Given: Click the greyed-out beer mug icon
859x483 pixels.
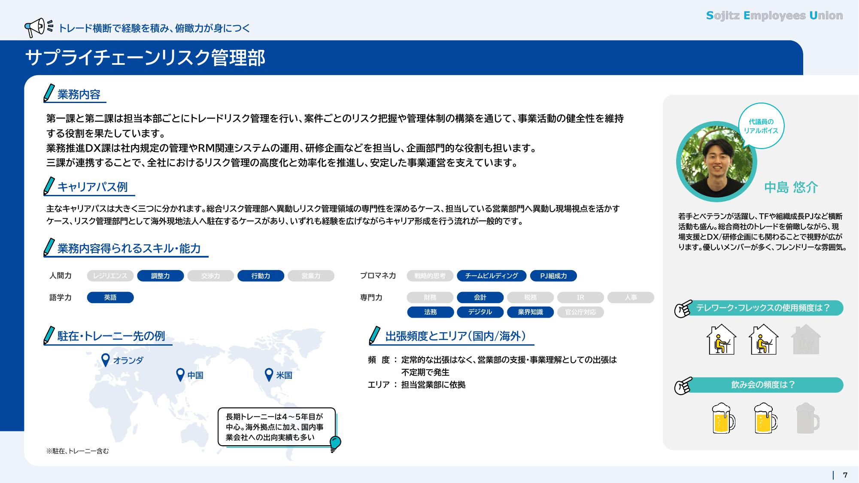Looking at the screenshot, I should pos(807,418).
